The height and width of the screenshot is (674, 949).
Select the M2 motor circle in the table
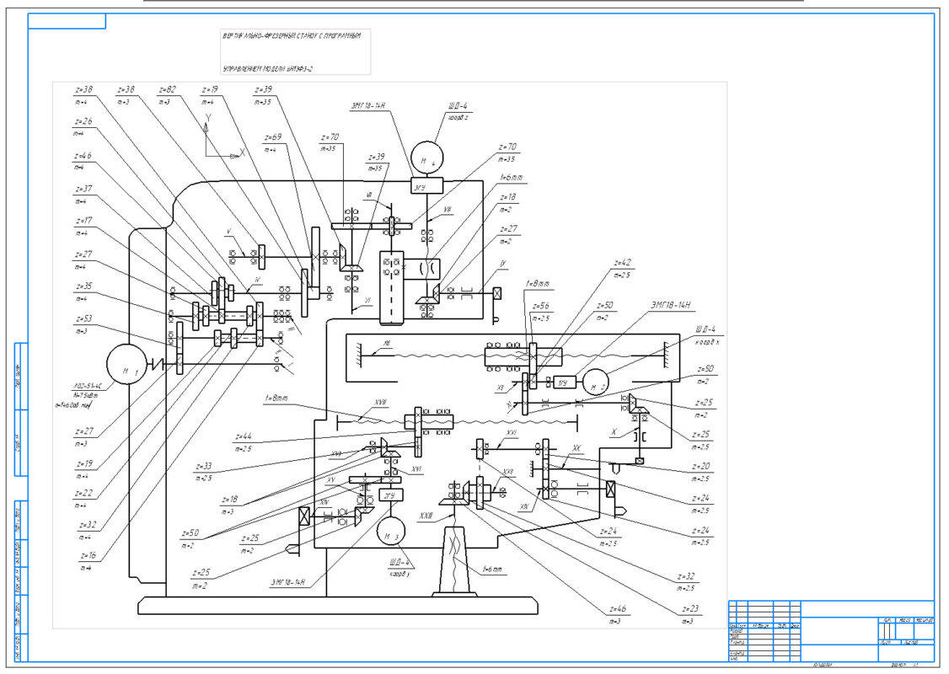596,382
